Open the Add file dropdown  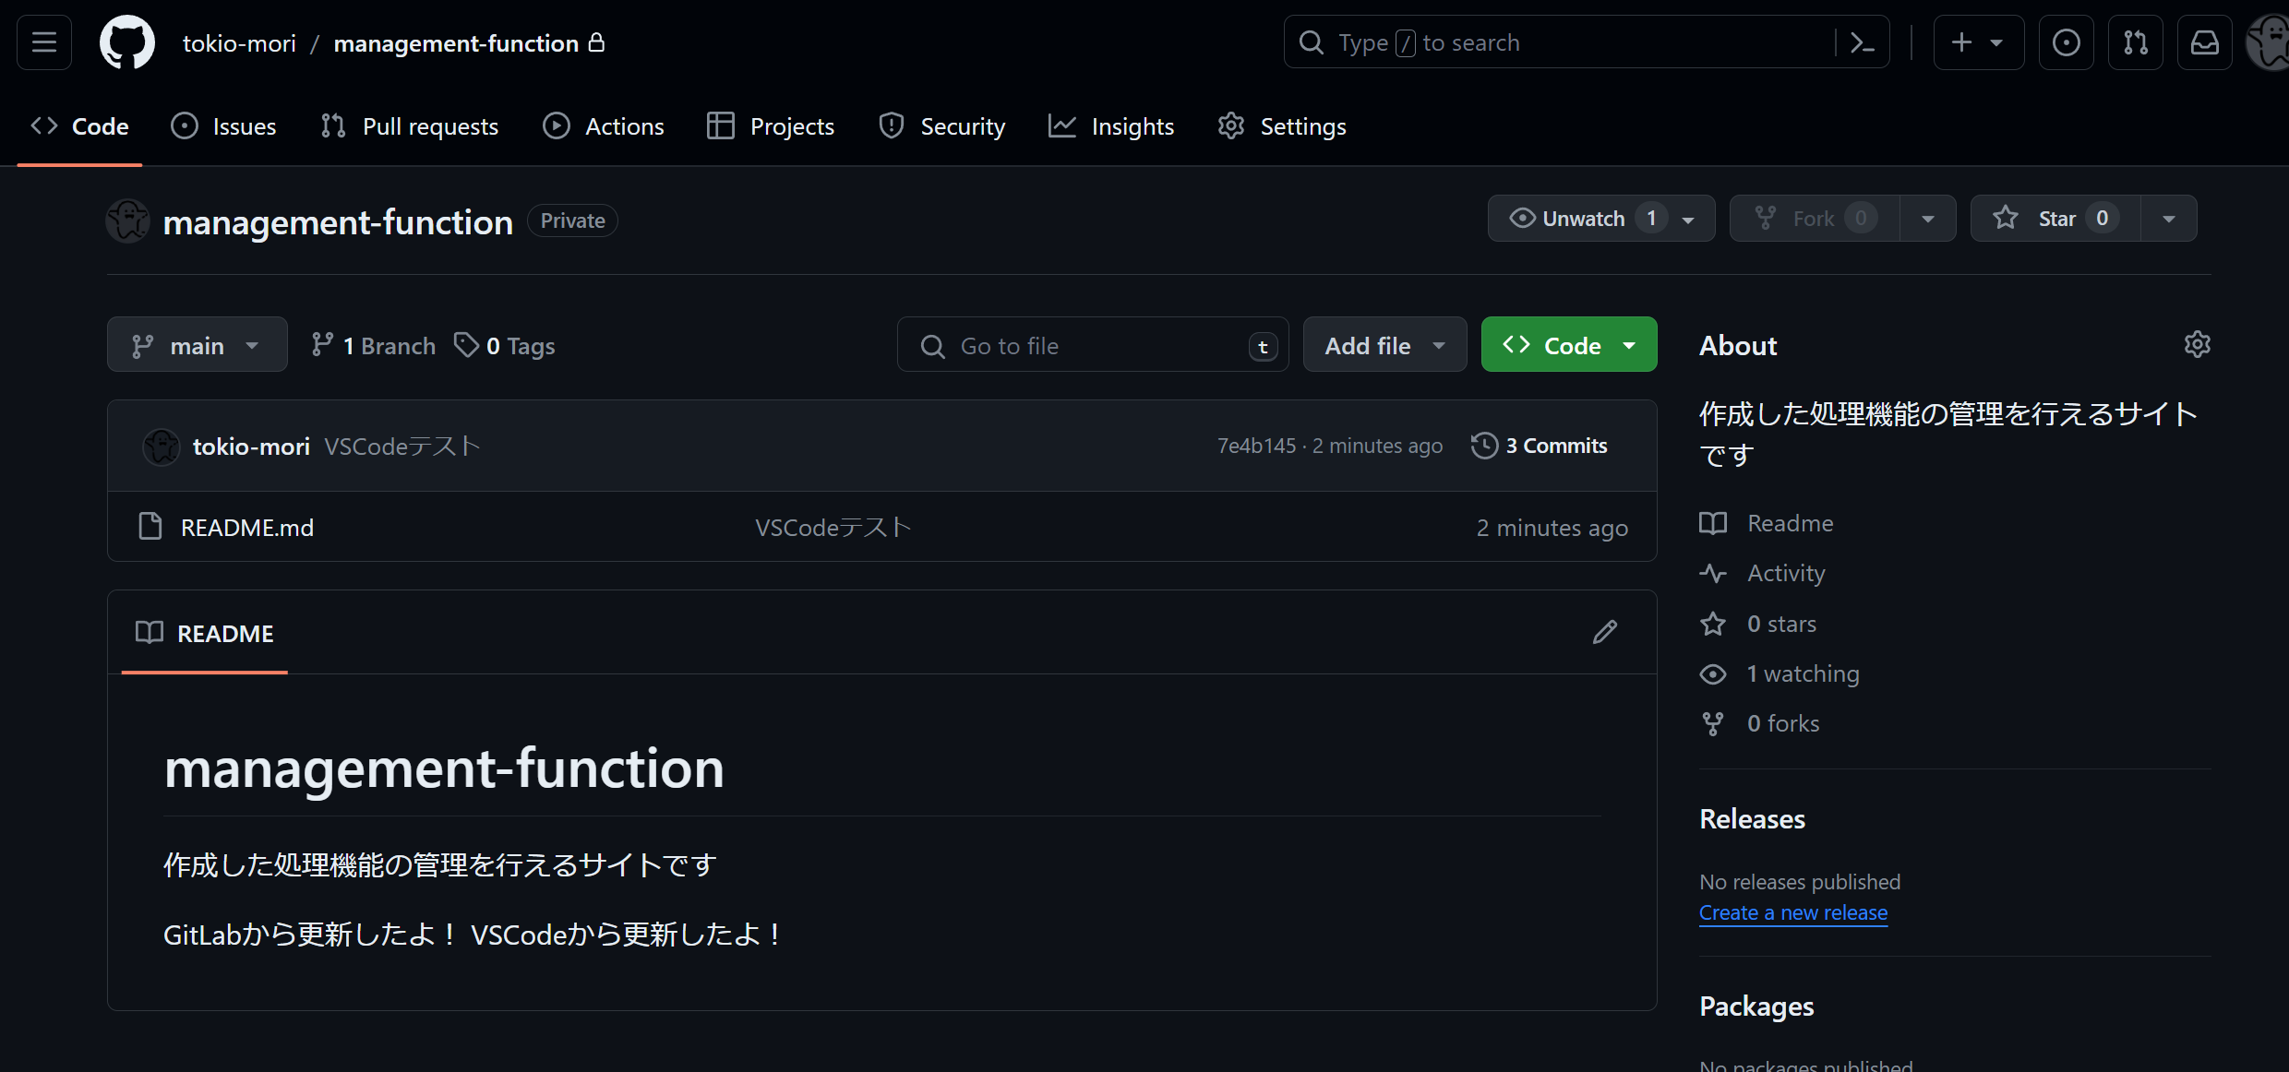coord(1384,344)
